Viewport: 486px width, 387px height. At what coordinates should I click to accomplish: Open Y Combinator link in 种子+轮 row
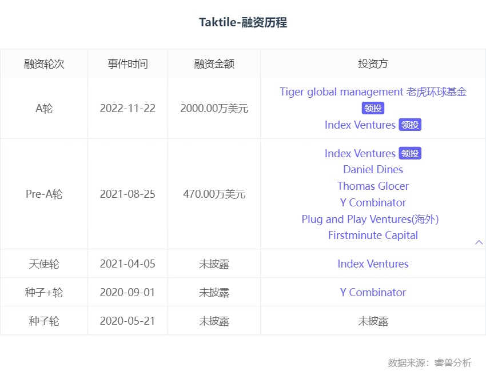click(x=373, y=292)
